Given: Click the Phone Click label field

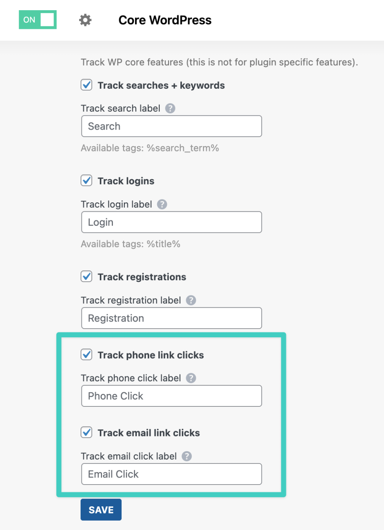Looking at the screenshot, I should [171, 396].
